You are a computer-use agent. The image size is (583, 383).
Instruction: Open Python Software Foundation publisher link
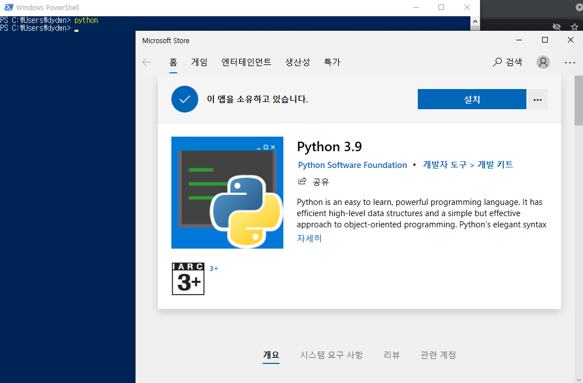pos(352,165)
